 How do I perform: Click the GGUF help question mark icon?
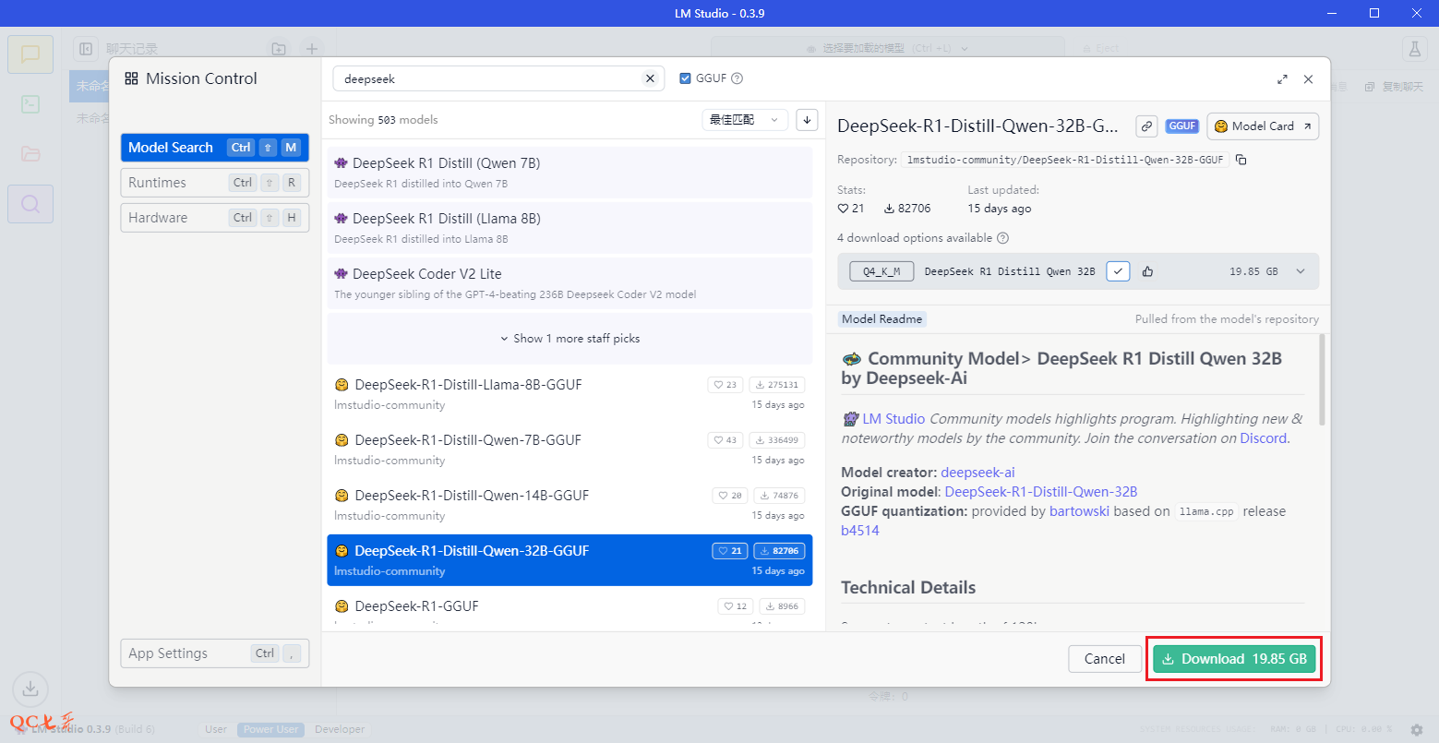pos(737,78)
